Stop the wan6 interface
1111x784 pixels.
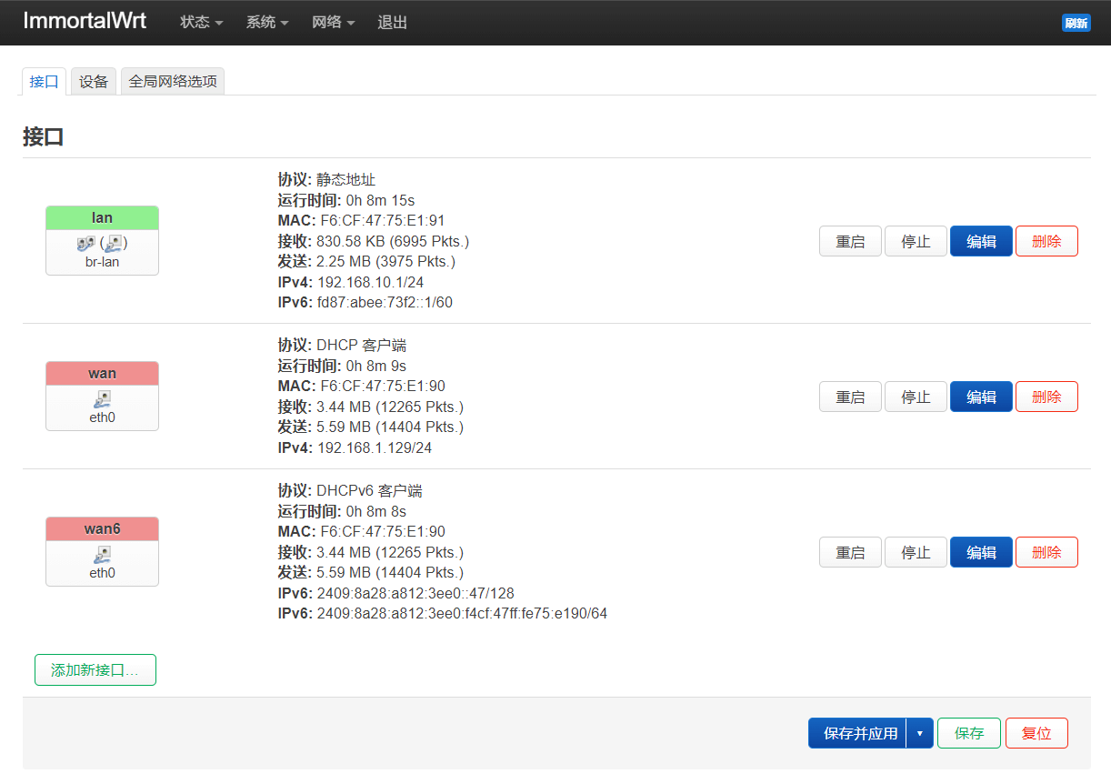pyautogui.click(x=916, y=552)
